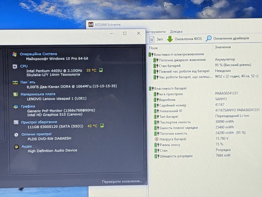This screenshot has width=262, height=197.
Task: Click the Материнська плата board icon
Action: 15,95
